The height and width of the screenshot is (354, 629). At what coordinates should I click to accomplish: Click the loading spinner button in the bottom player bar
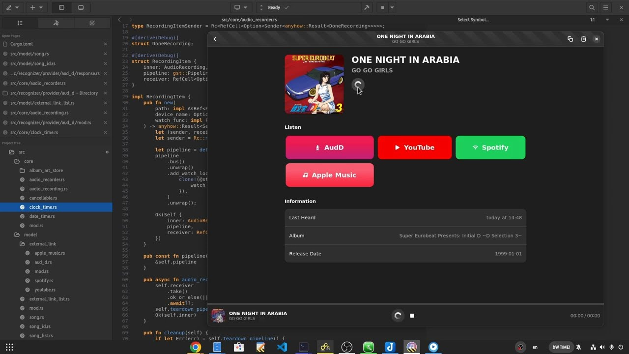click(x=398, y=316)
